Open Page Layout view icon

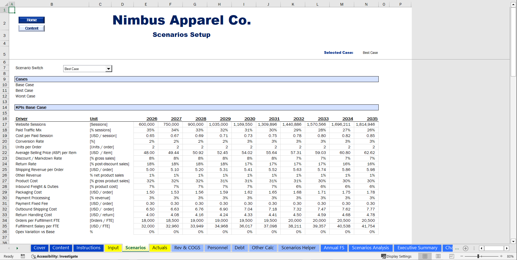tap(438, 256)
